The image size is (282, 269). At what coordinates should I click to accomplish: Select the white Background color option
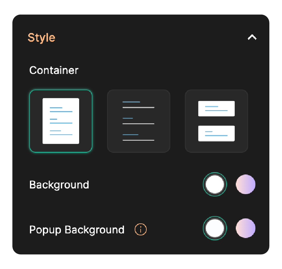point(215,184)
